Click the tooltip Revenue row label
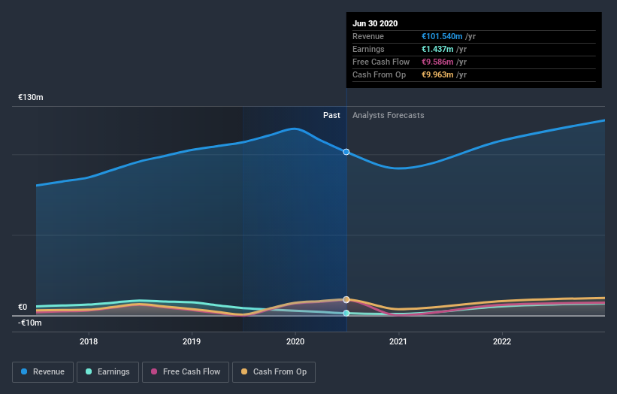Image resolution: width=617 pixels, height=394 pixels. click(368, 36)
